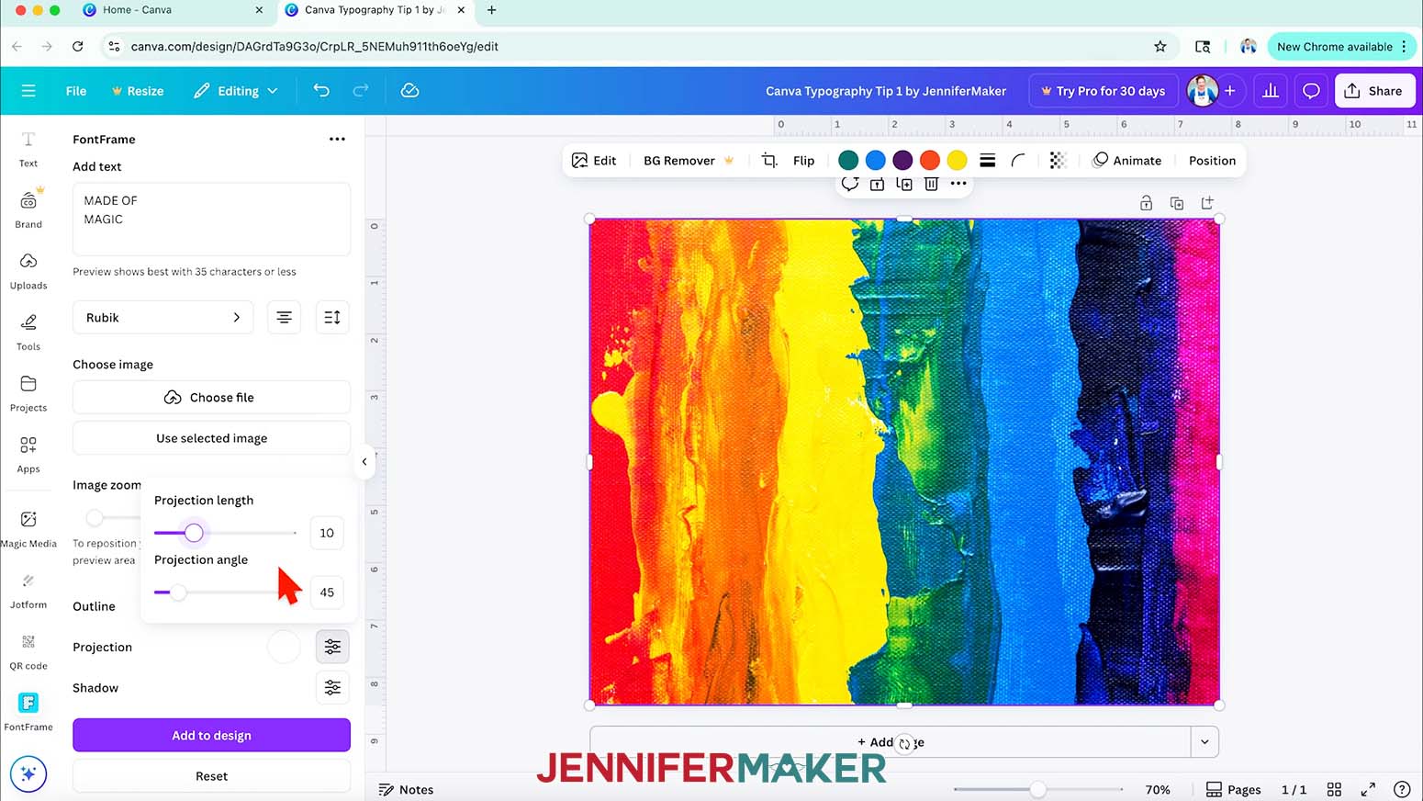Select the FontFrame app icon
The image size is (1423, 801).
point(28,703)
